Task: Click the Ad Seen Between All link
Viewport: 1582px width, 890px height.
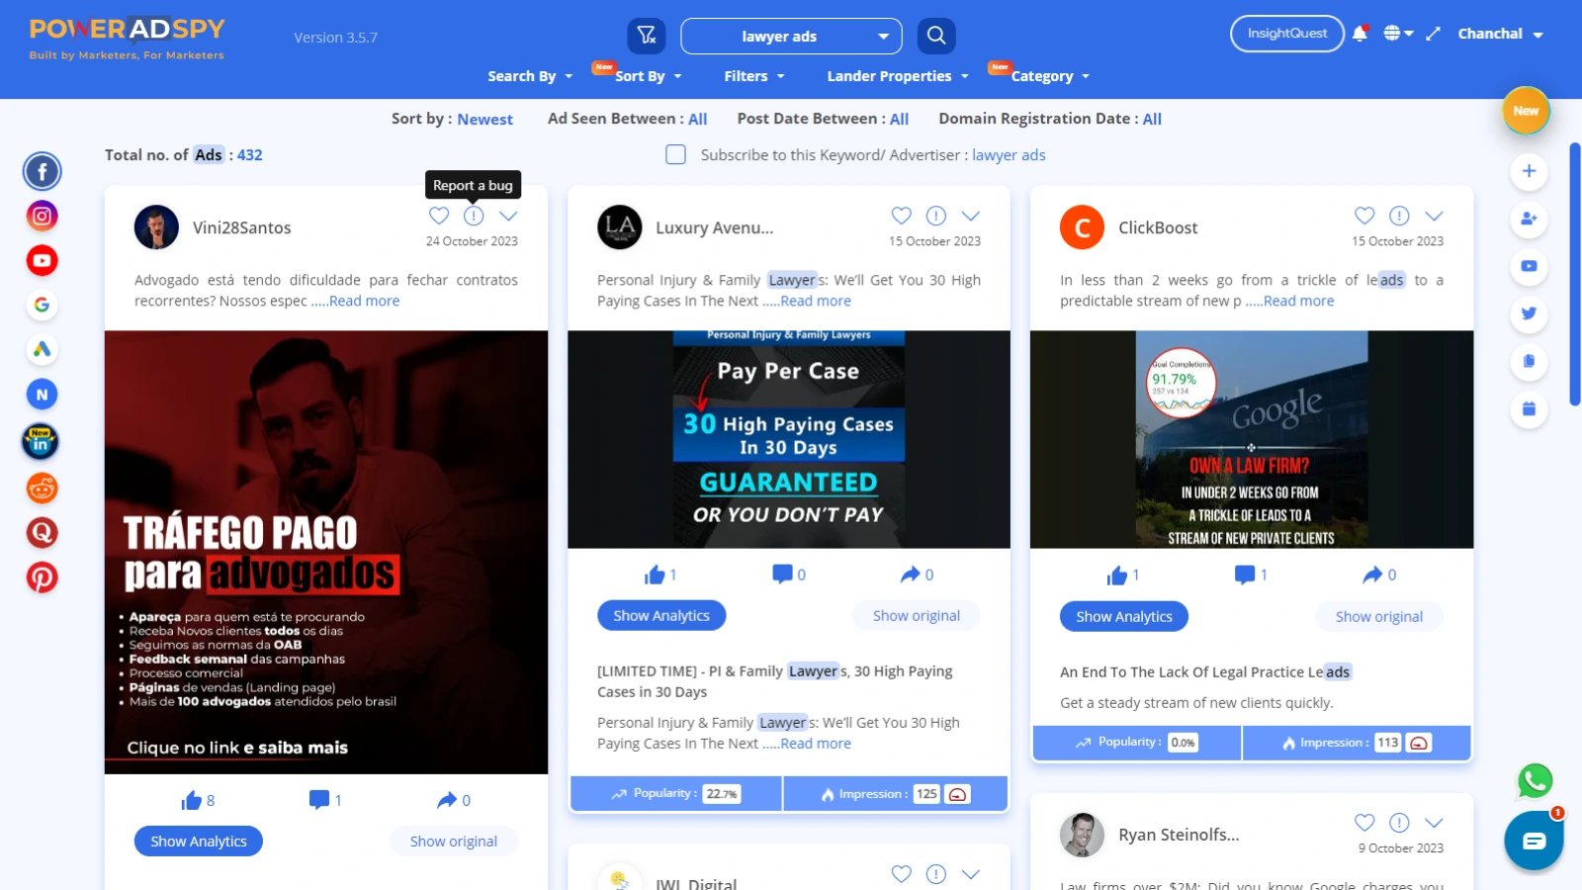Action: coord(697,119)
